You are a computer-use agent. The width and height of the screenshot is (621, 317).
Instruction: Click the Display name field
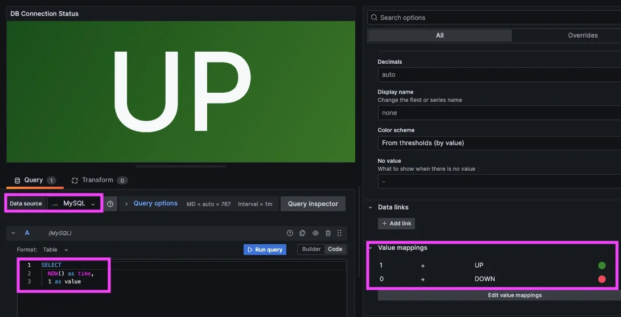499,113
